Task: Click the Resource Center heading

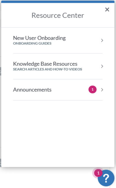Action: [58, 16]
